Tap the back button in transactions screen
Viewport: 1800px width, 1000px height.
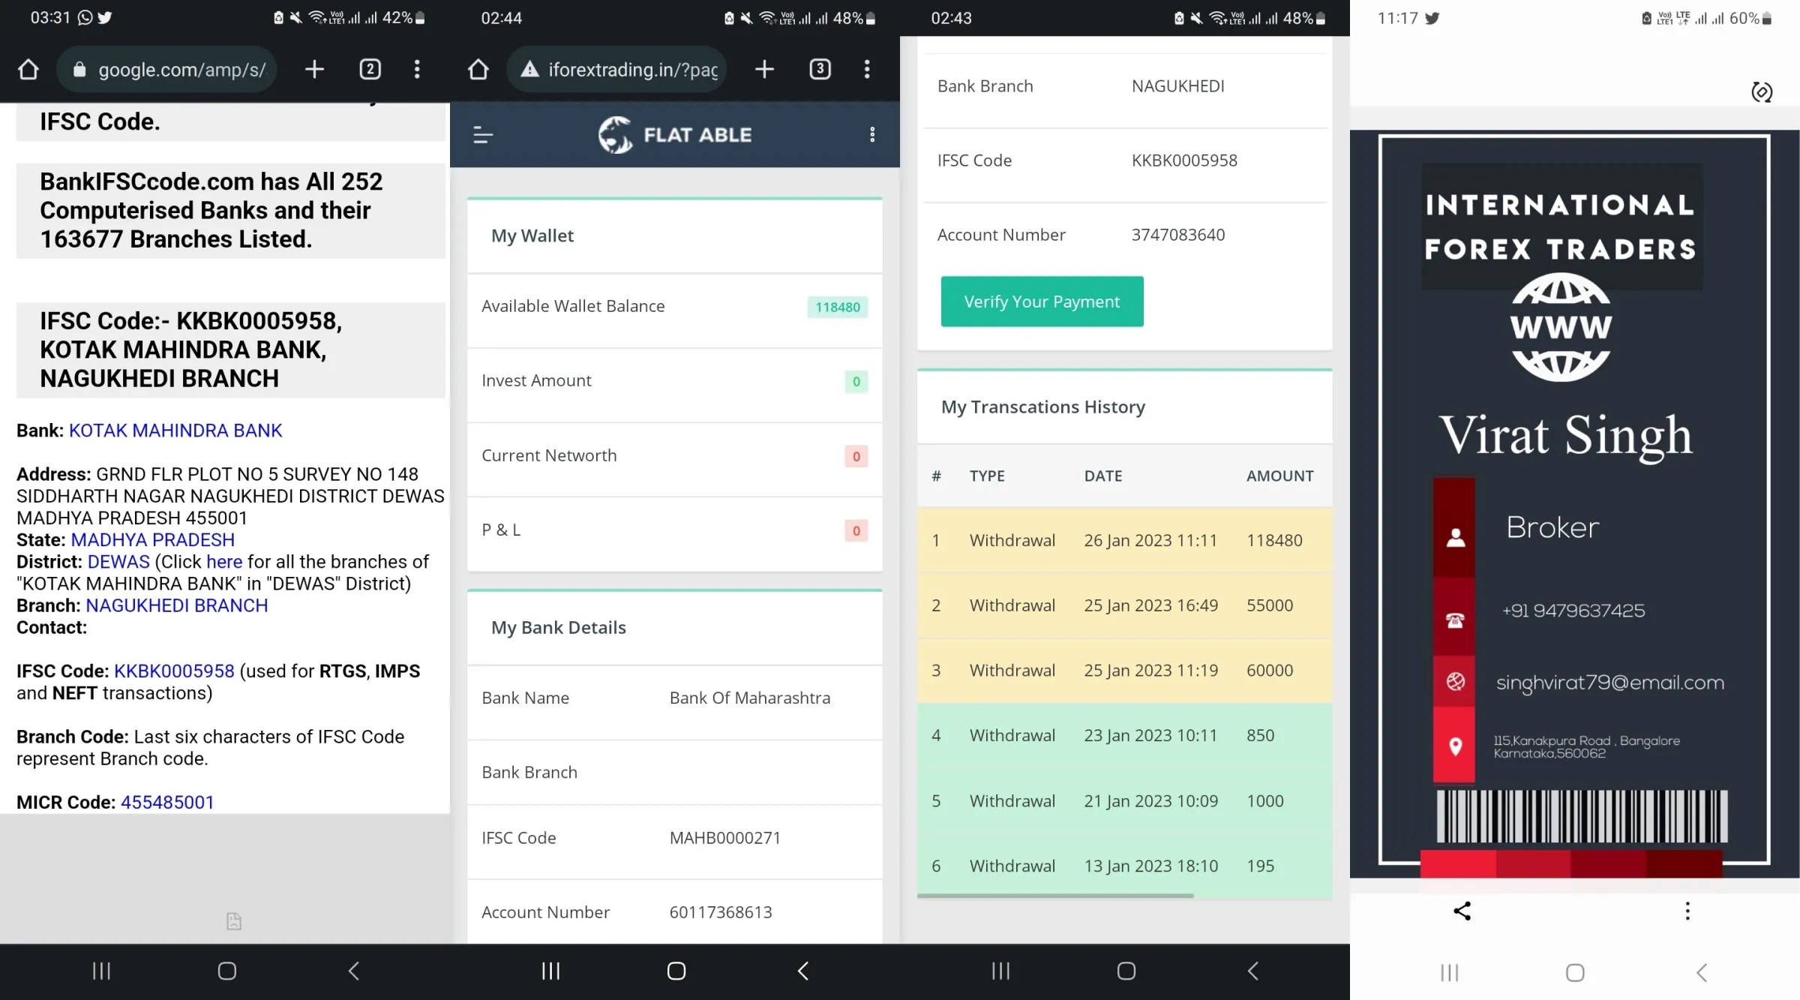[1253, 971]
